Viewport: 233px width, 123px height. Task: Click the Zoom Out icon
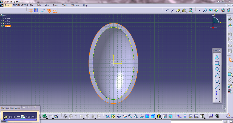tap(136, 116)
